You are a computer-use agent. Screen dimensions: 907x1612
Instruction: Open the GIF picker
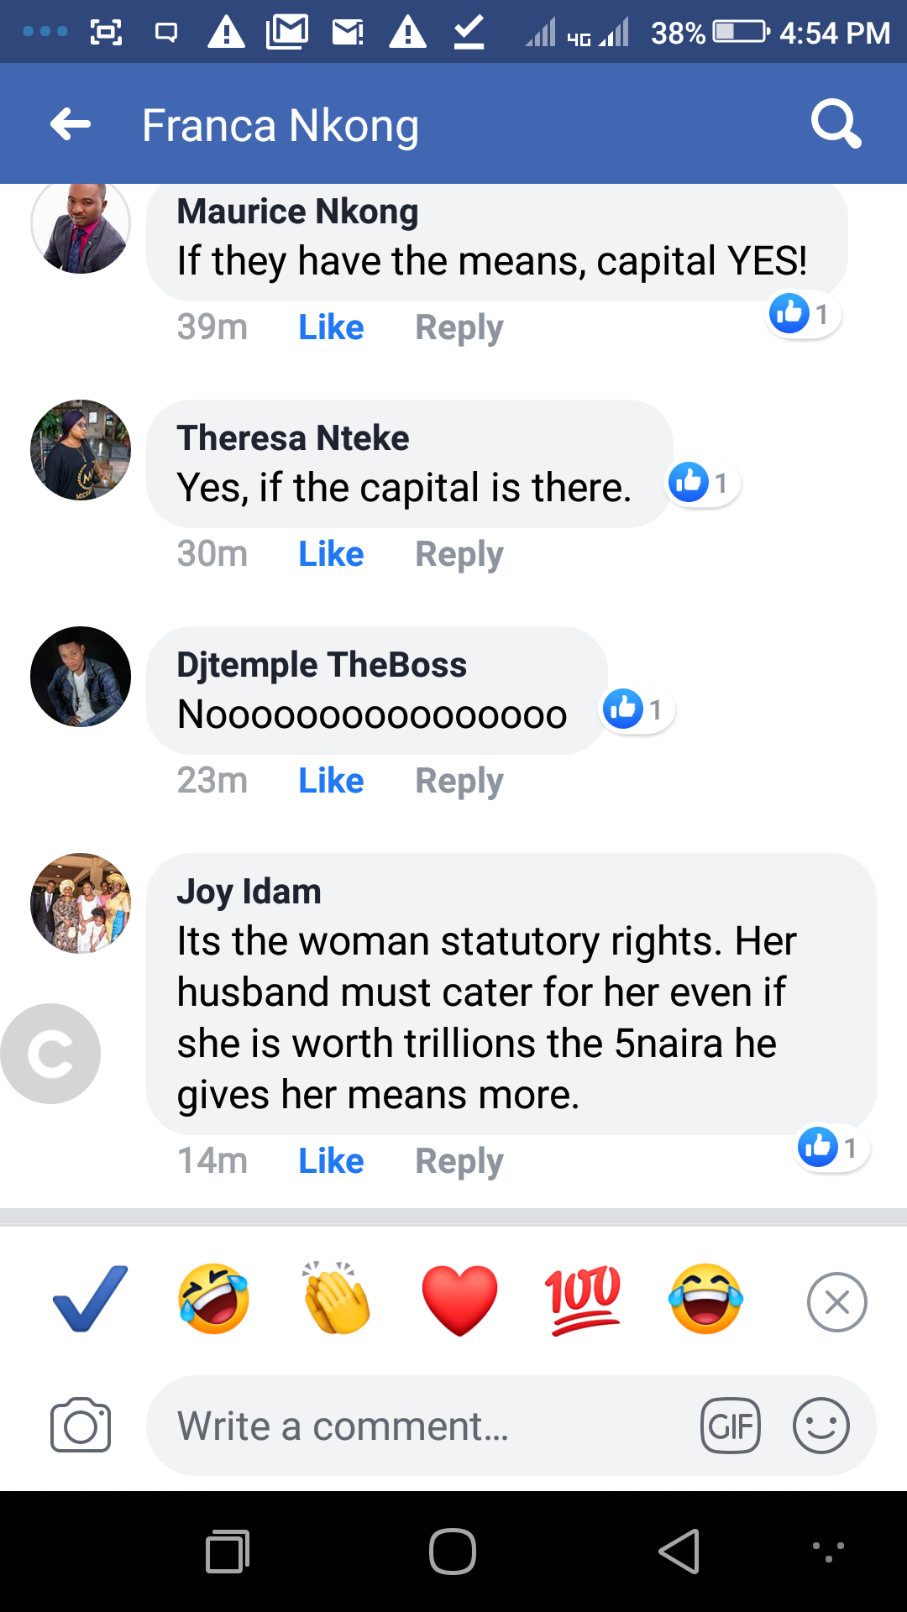click(730, 1426)
